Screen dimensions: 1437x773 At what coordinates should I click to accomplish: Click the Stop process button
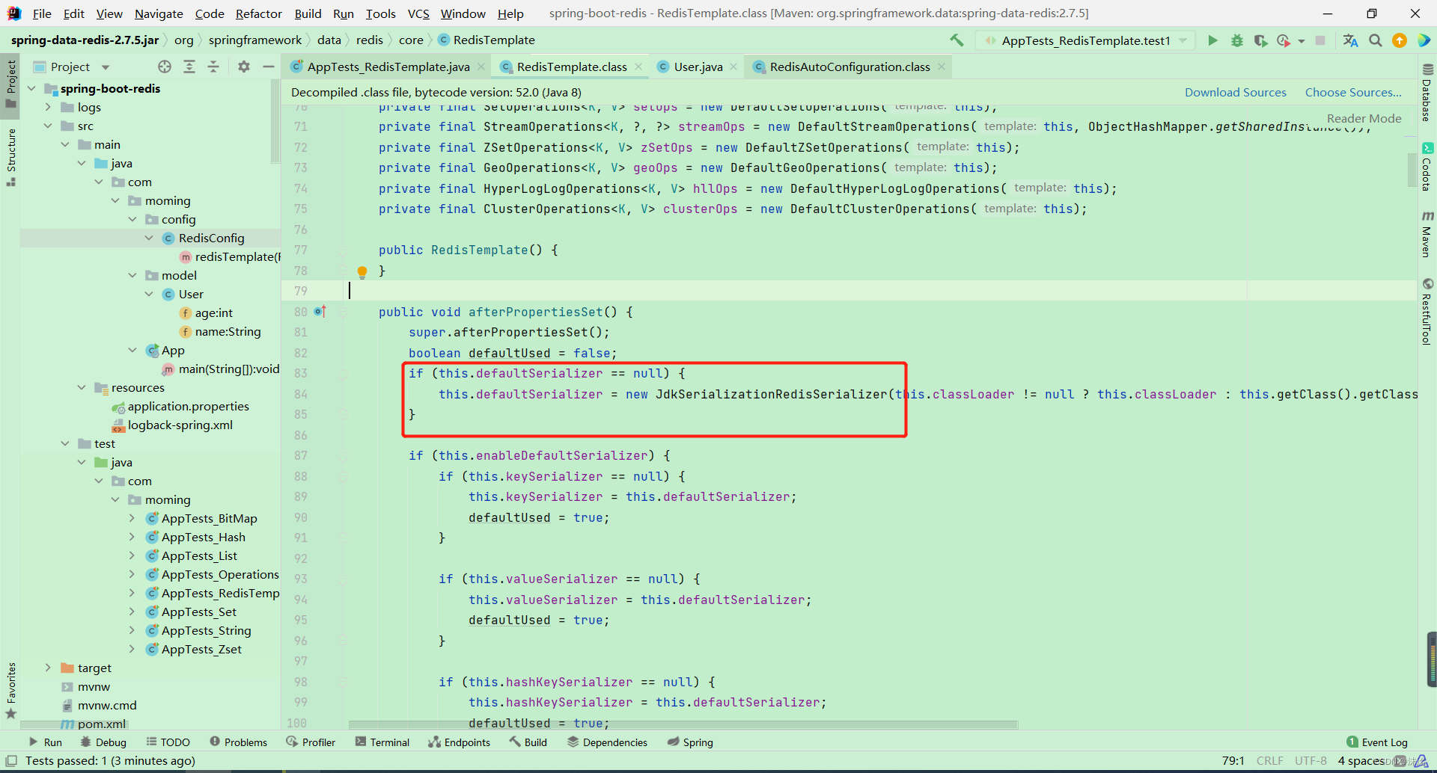pyautogui.click(x=1320, y=40)
